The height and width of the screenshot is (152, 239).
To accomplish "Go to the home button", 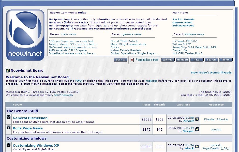I will pyautogui.click(x=226, y=60).
